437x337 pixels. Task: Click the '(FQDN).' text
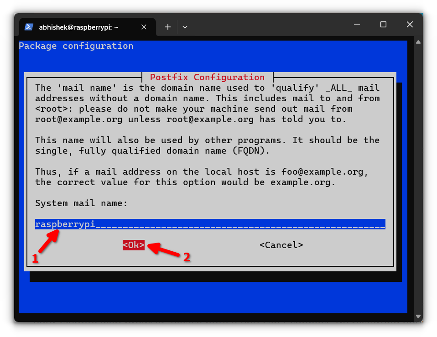point(251,151)
